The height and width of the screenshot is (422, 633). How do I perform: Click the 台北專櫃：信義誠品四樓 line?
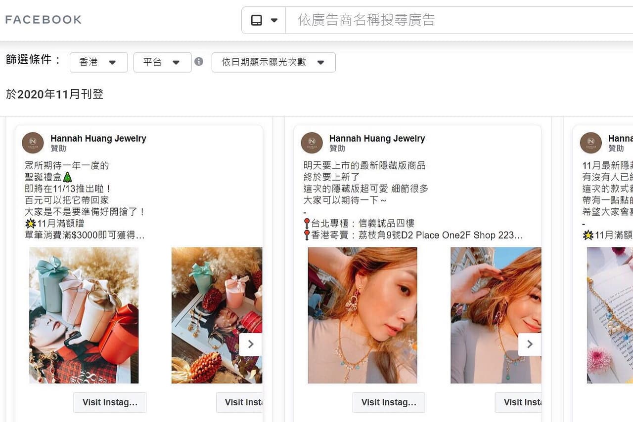click(359, 224)
